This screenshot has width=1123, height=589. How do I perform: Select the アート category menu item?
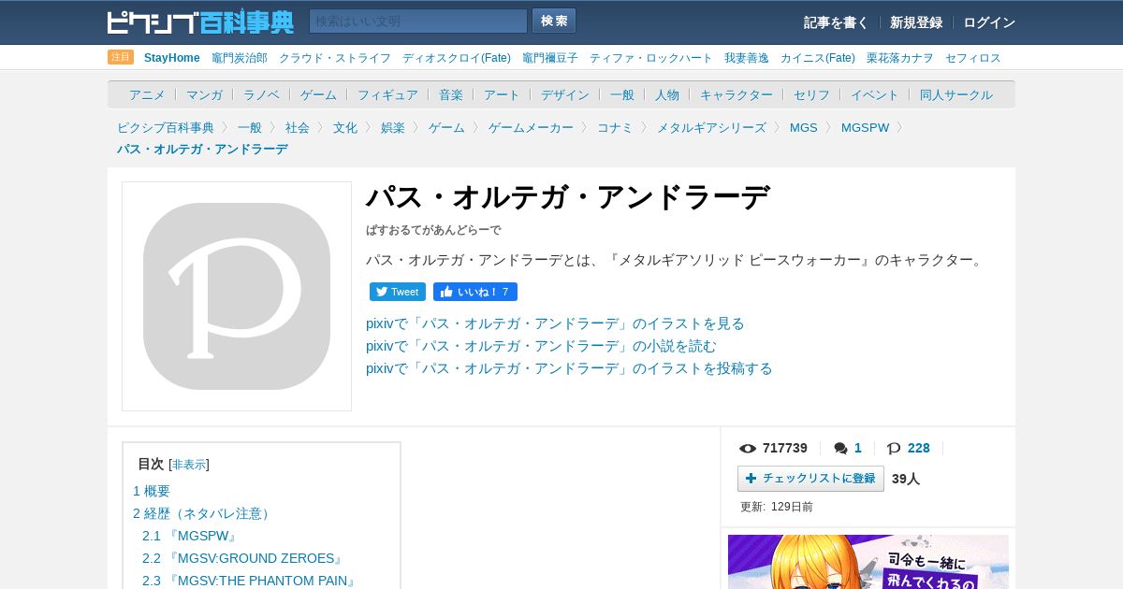tap(502, 94)
